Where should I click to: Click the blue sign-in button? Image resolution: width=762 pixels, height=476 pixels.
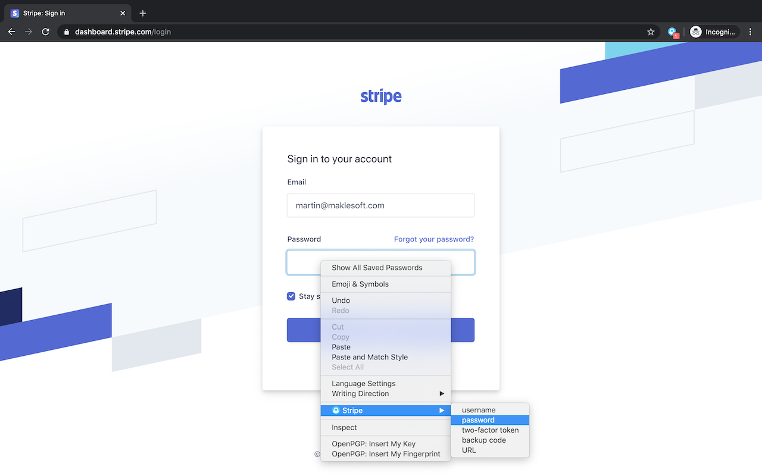tap(380, 330)
